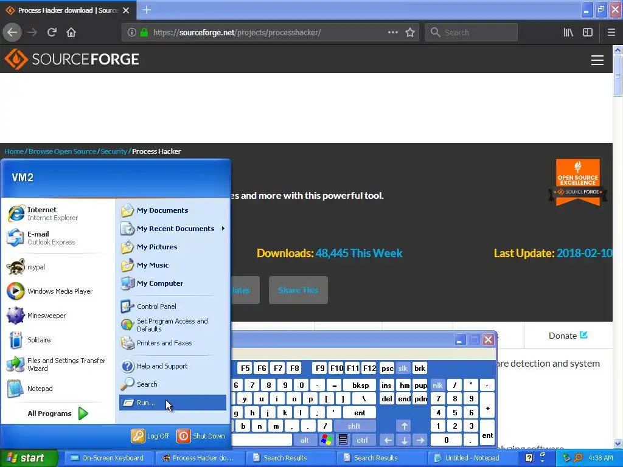Open My Computer

[x=173, y=283]
